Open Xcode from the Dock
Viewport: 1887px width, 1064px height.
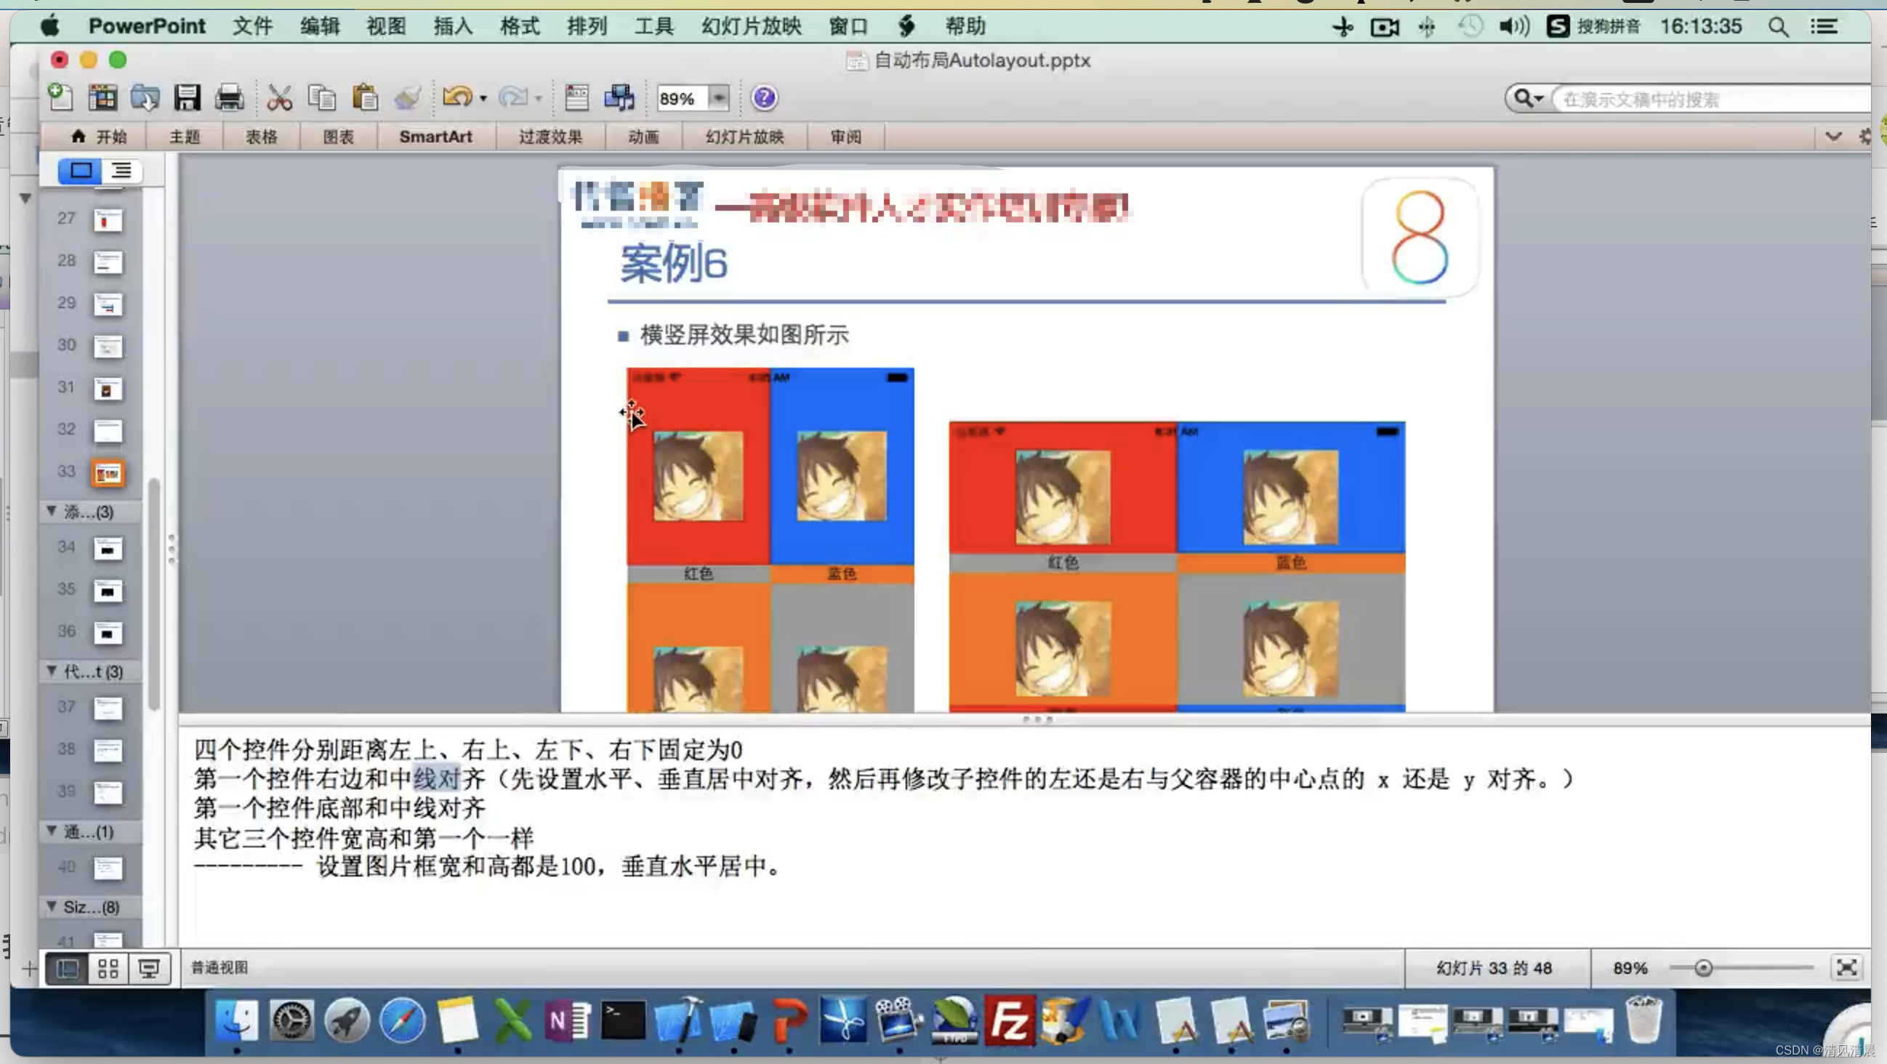click(679, 1020)
